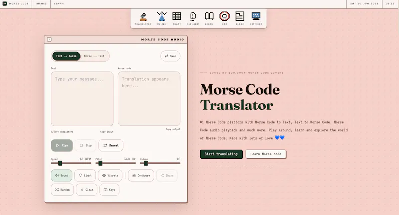This screenshot has height=215, width=399.
Task: Show the Keys keyboard
Action: [109, 190]
